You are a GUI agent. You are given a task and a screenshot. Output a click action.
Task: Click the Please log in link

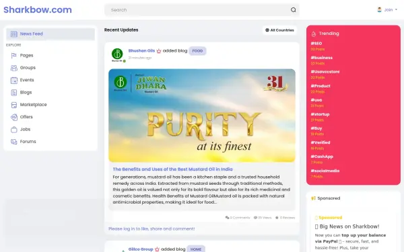tap(151, 229)
